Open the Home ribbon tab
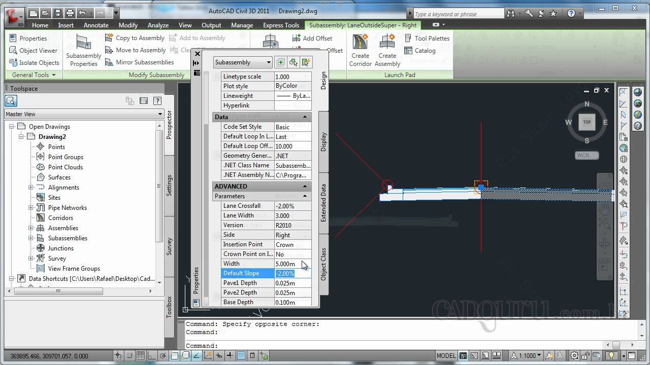The height and width of the screenshot is (365, 650). [x=40, y=25]
